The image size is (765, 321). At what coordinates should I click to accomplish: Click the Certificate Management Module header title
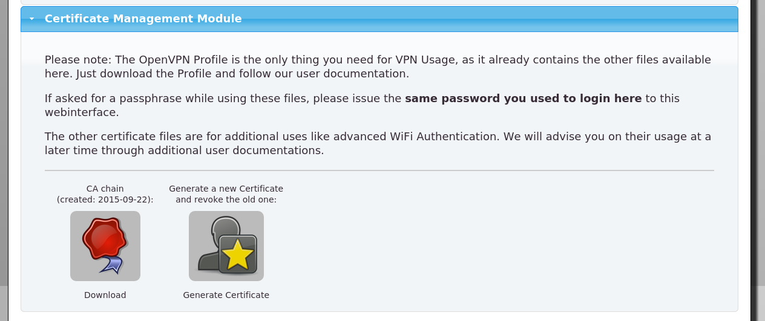click(143, 19)
